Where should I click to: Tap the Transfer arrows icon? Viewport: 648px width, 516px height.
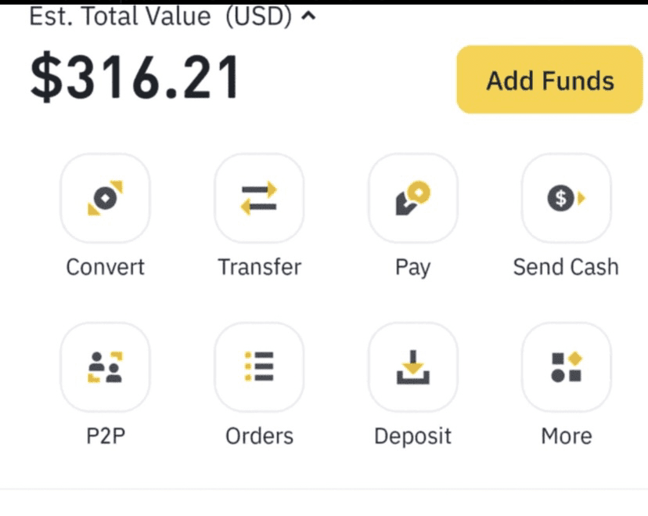click(259, 198)
